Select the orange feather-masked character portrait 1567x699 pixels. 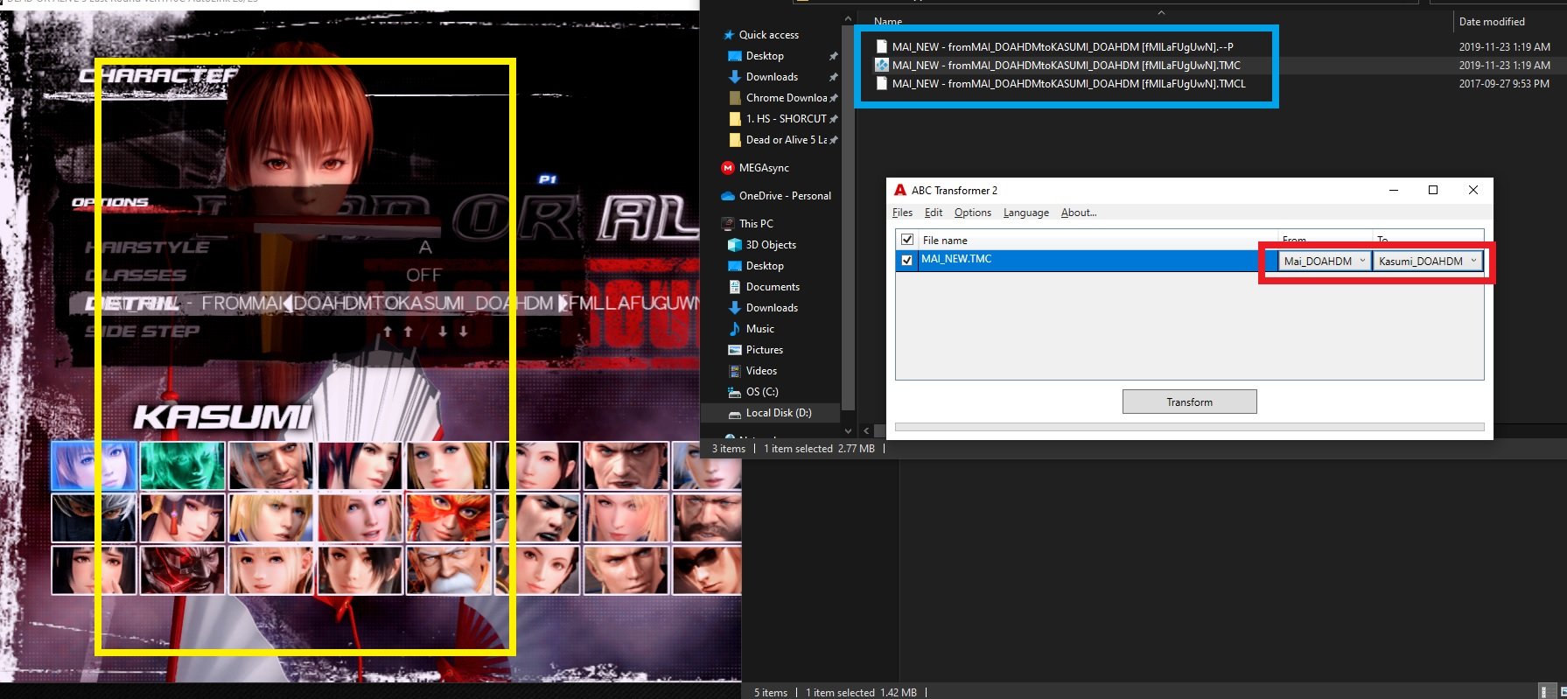[x=449, y=518]
